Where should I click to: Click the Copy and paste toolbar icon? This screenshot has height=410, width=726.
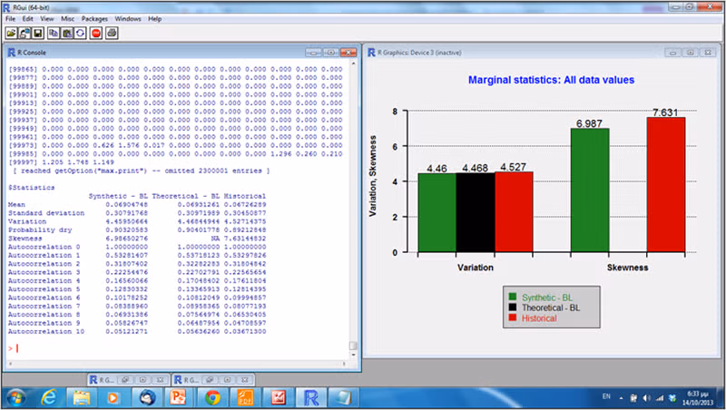tap(80, 34)
